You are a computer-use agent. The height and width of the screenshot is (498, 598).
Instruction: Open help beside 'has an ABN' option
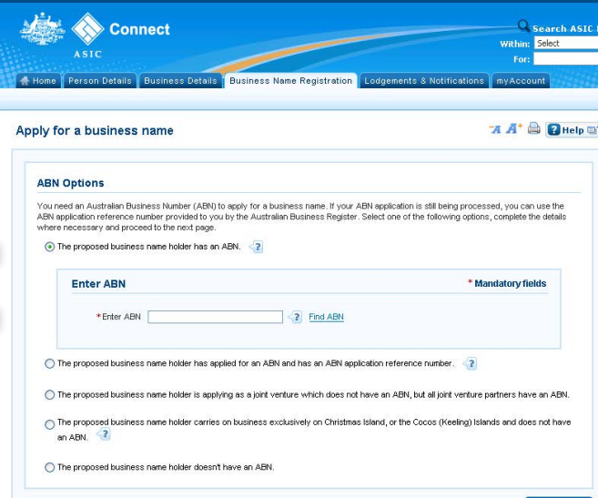pos(257,247)
